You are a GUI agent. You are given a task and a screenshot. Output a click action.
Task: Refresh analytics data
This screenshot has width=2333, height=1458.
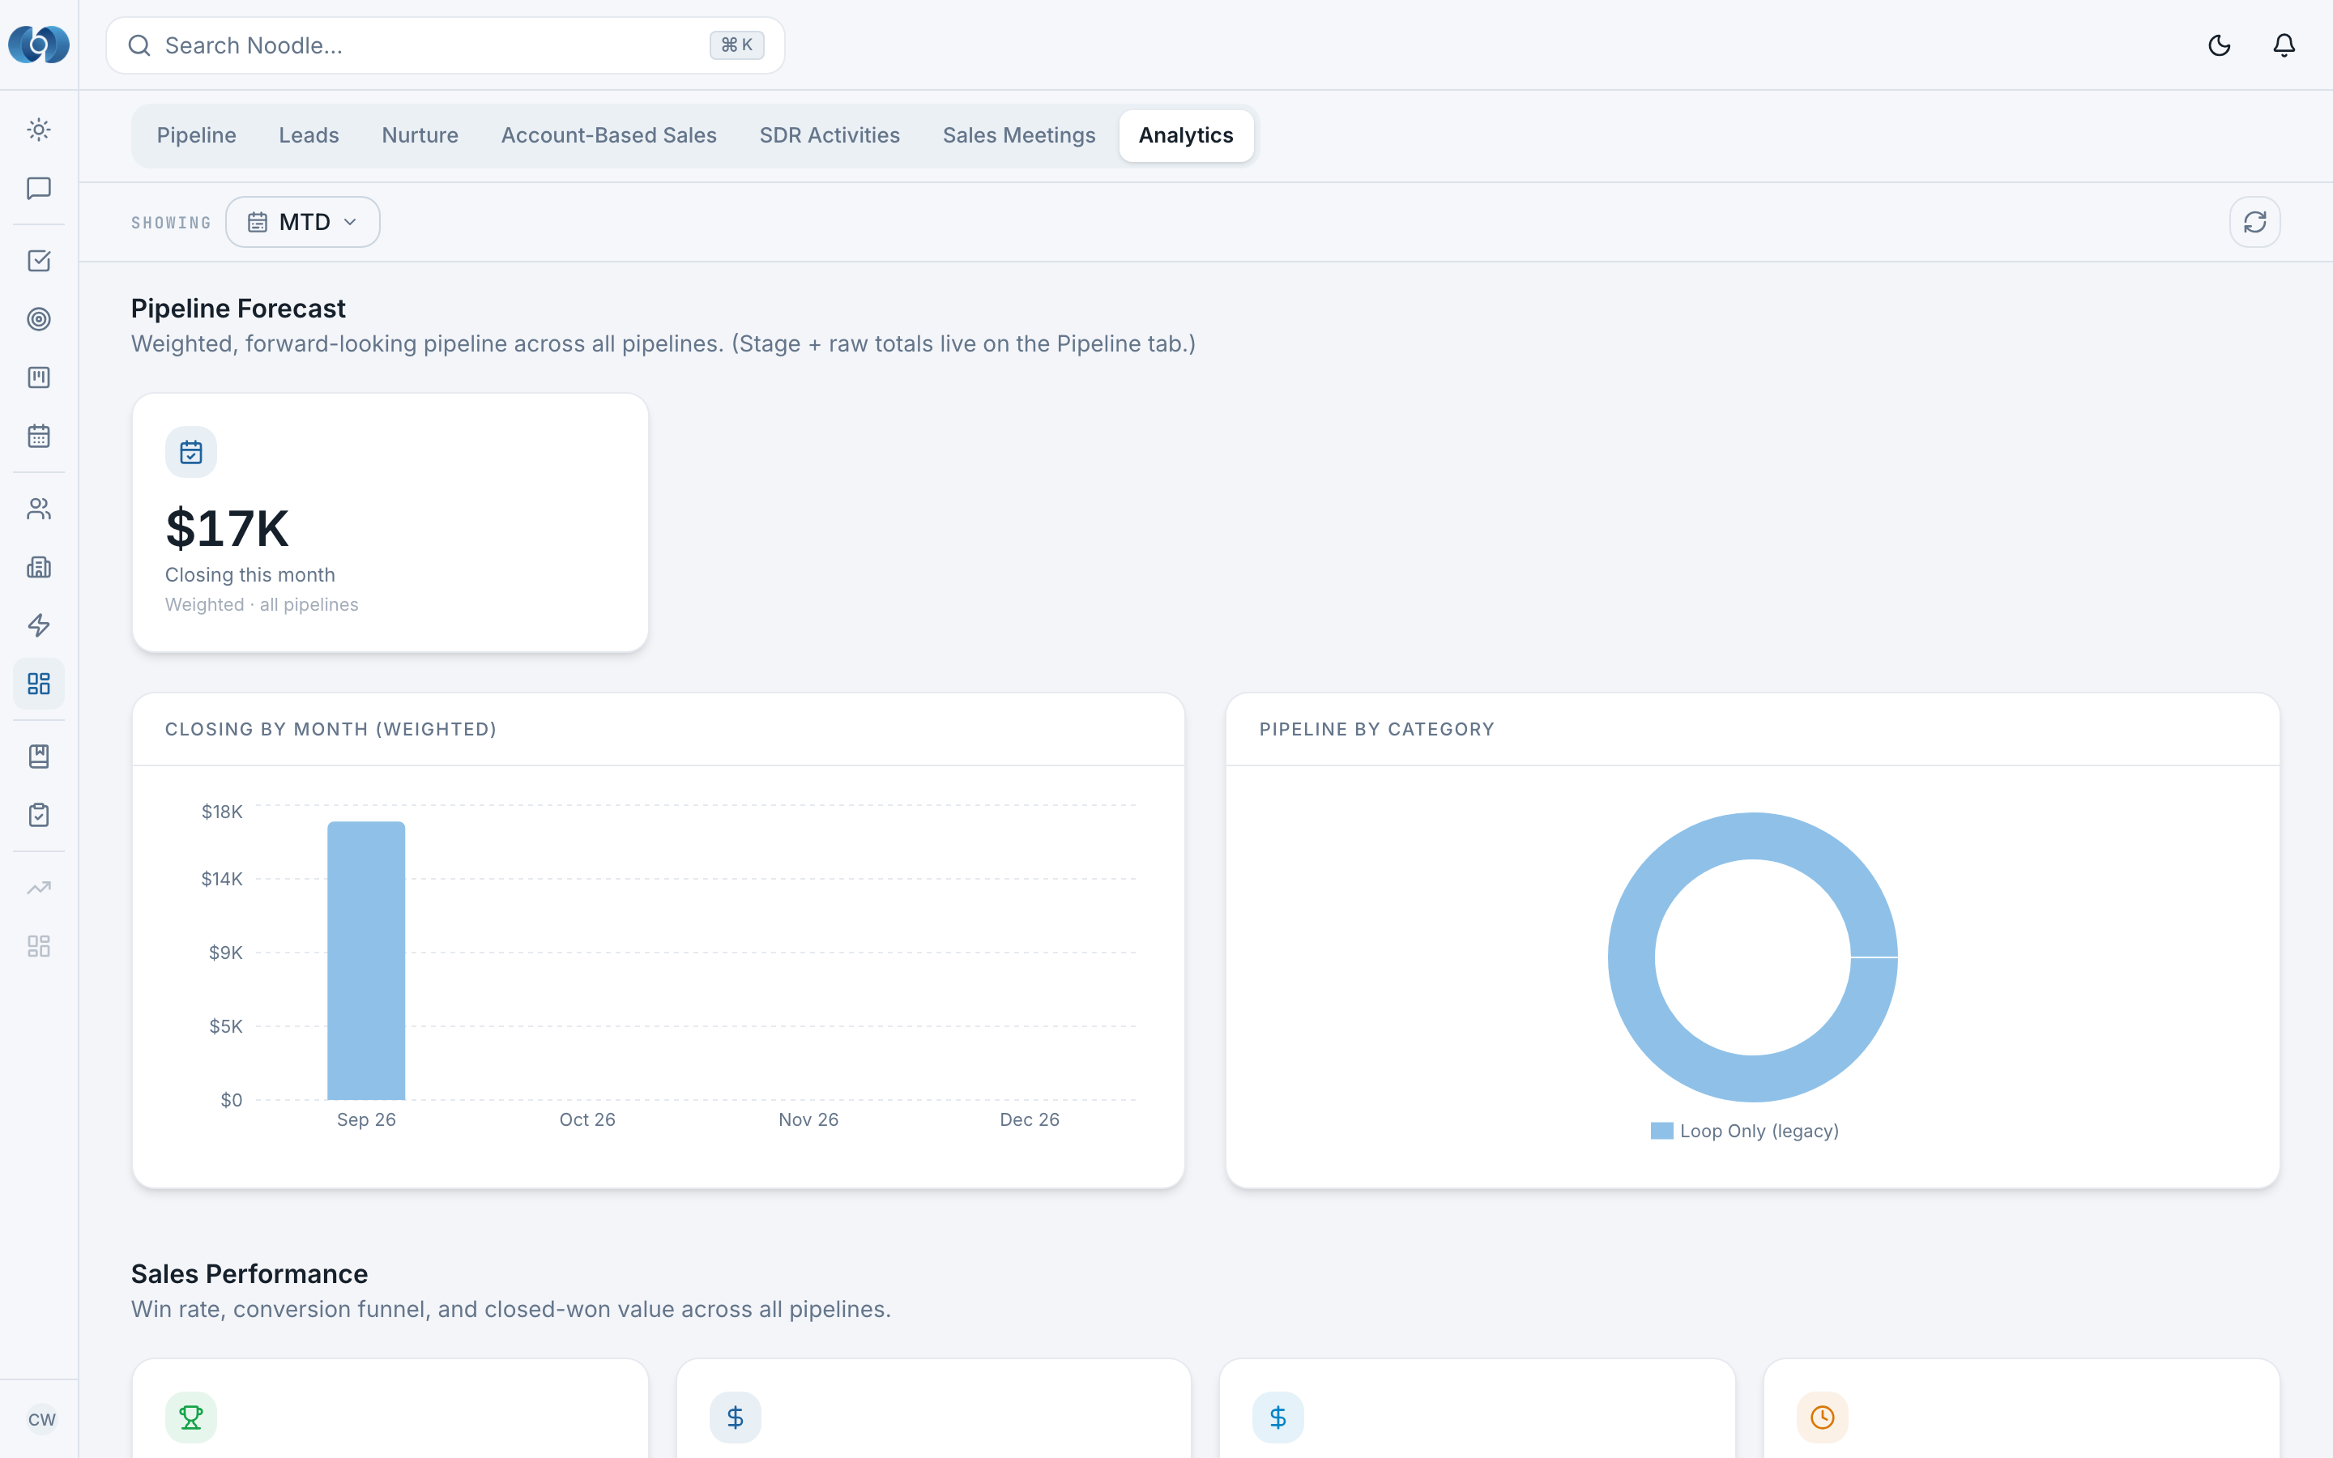[2255, 222]
